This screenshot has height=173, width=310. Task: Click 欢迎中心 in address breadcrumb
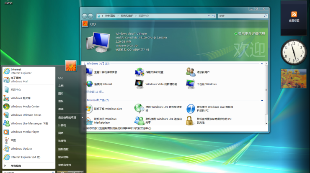(x=144, y=16)
